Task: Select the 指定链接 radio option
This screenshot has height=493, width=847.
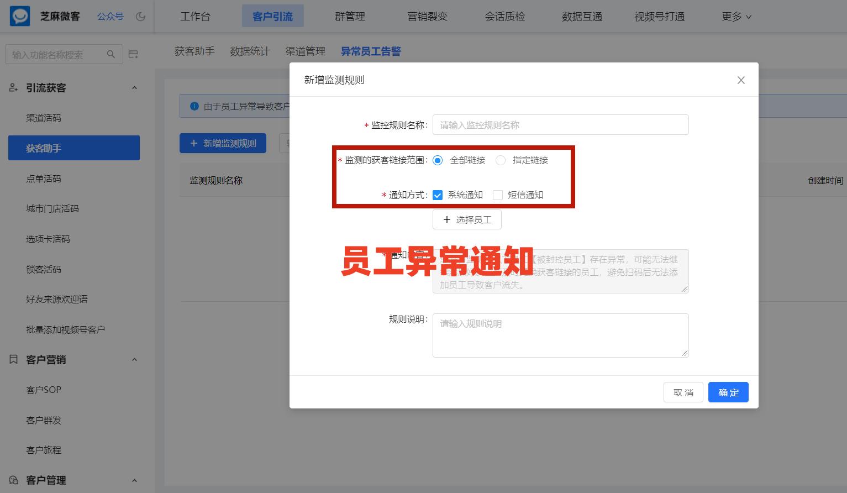Action: click(501, 160)
